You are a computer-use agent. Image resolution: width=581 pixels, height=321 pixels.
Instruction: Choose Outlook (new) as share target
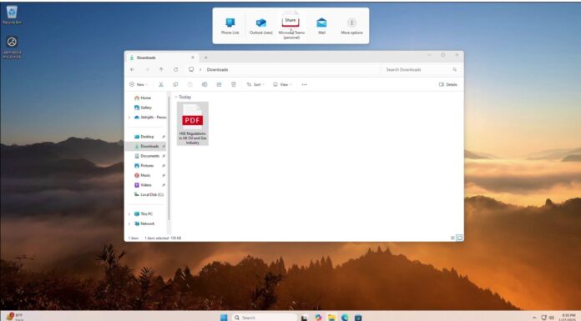[260, 26]
